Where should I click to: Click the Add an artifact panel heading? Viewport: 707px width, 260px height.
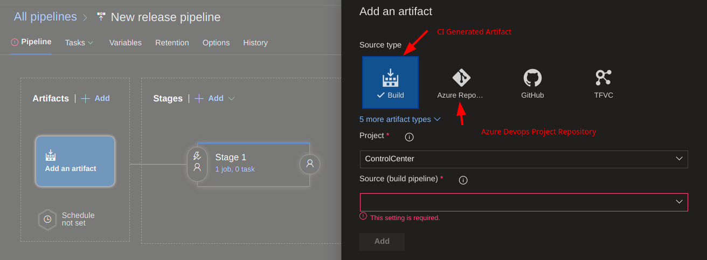point(396,11)
